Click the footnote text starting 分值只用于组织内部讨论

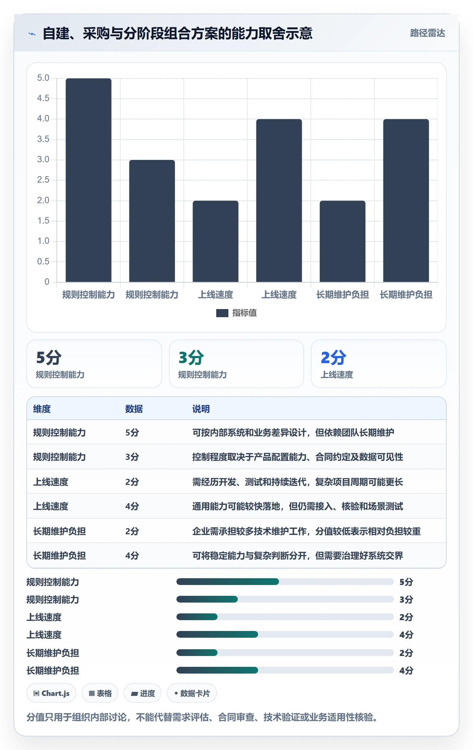click(202, 717)
